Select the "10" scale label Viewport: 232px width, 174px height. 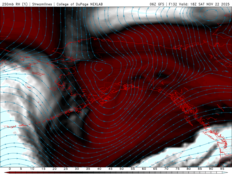[x=32, y=169]
